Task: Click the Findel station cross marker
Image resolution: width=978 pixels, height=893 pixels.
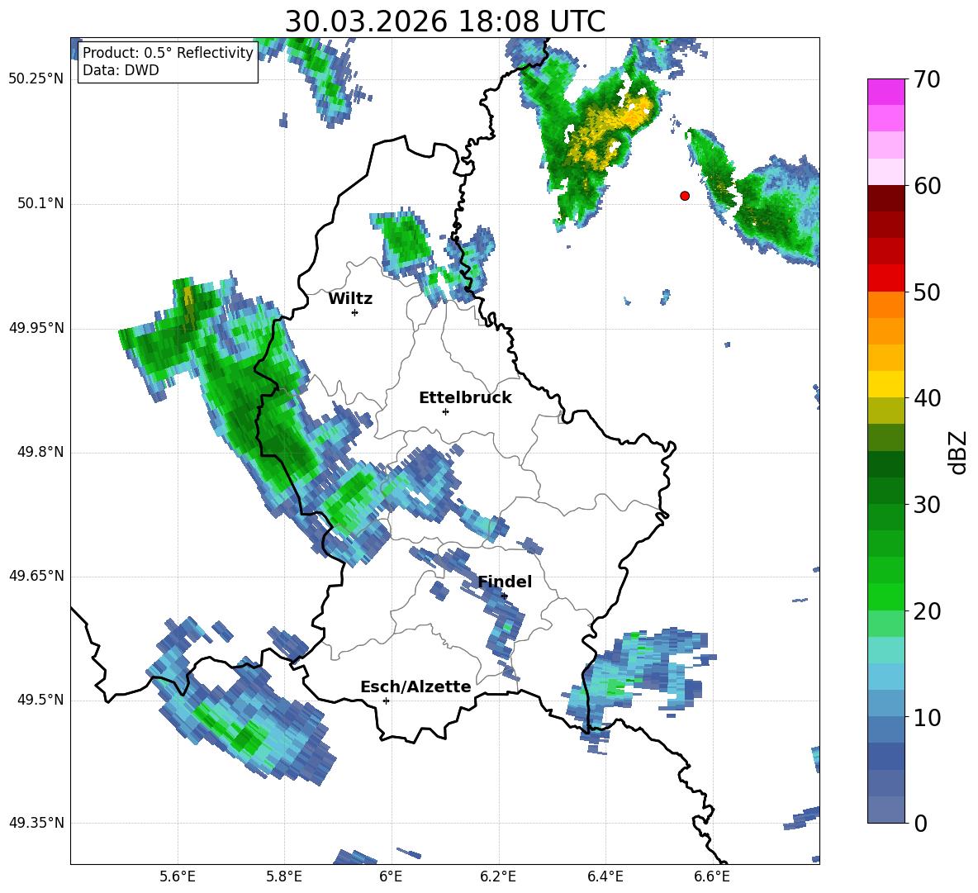Action: point(505,596)
